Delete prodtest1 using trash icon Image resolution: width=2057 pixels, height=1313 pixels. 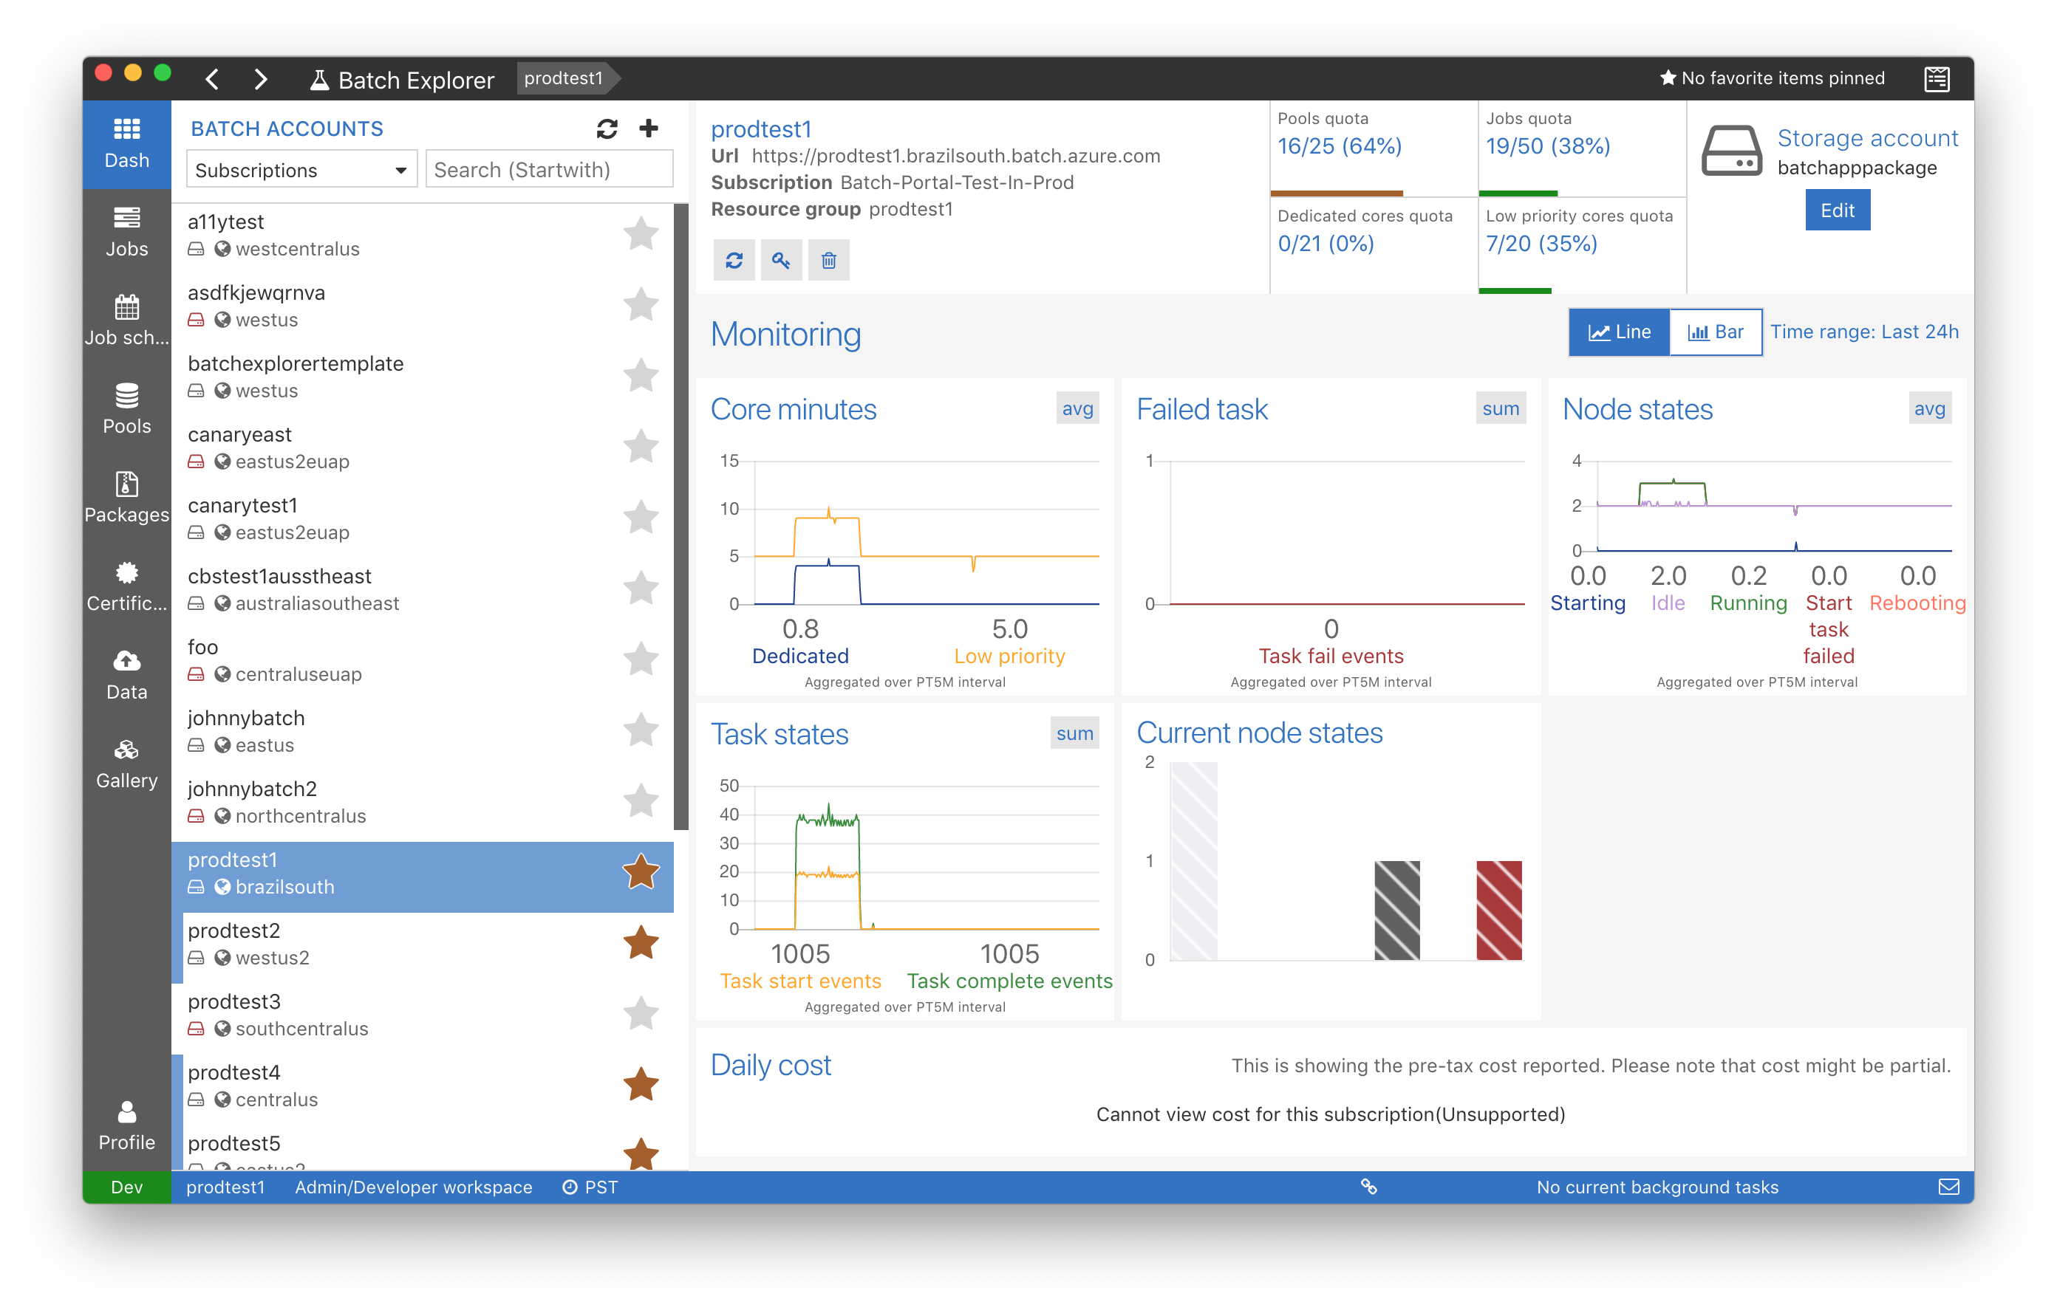(828, 259)
